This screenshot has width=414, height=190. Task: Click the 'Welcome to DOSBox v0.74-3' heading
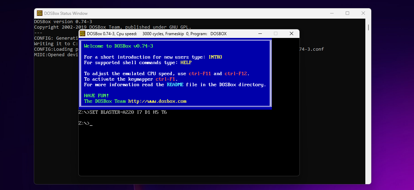pyautogui.click(x=118, y=46)
